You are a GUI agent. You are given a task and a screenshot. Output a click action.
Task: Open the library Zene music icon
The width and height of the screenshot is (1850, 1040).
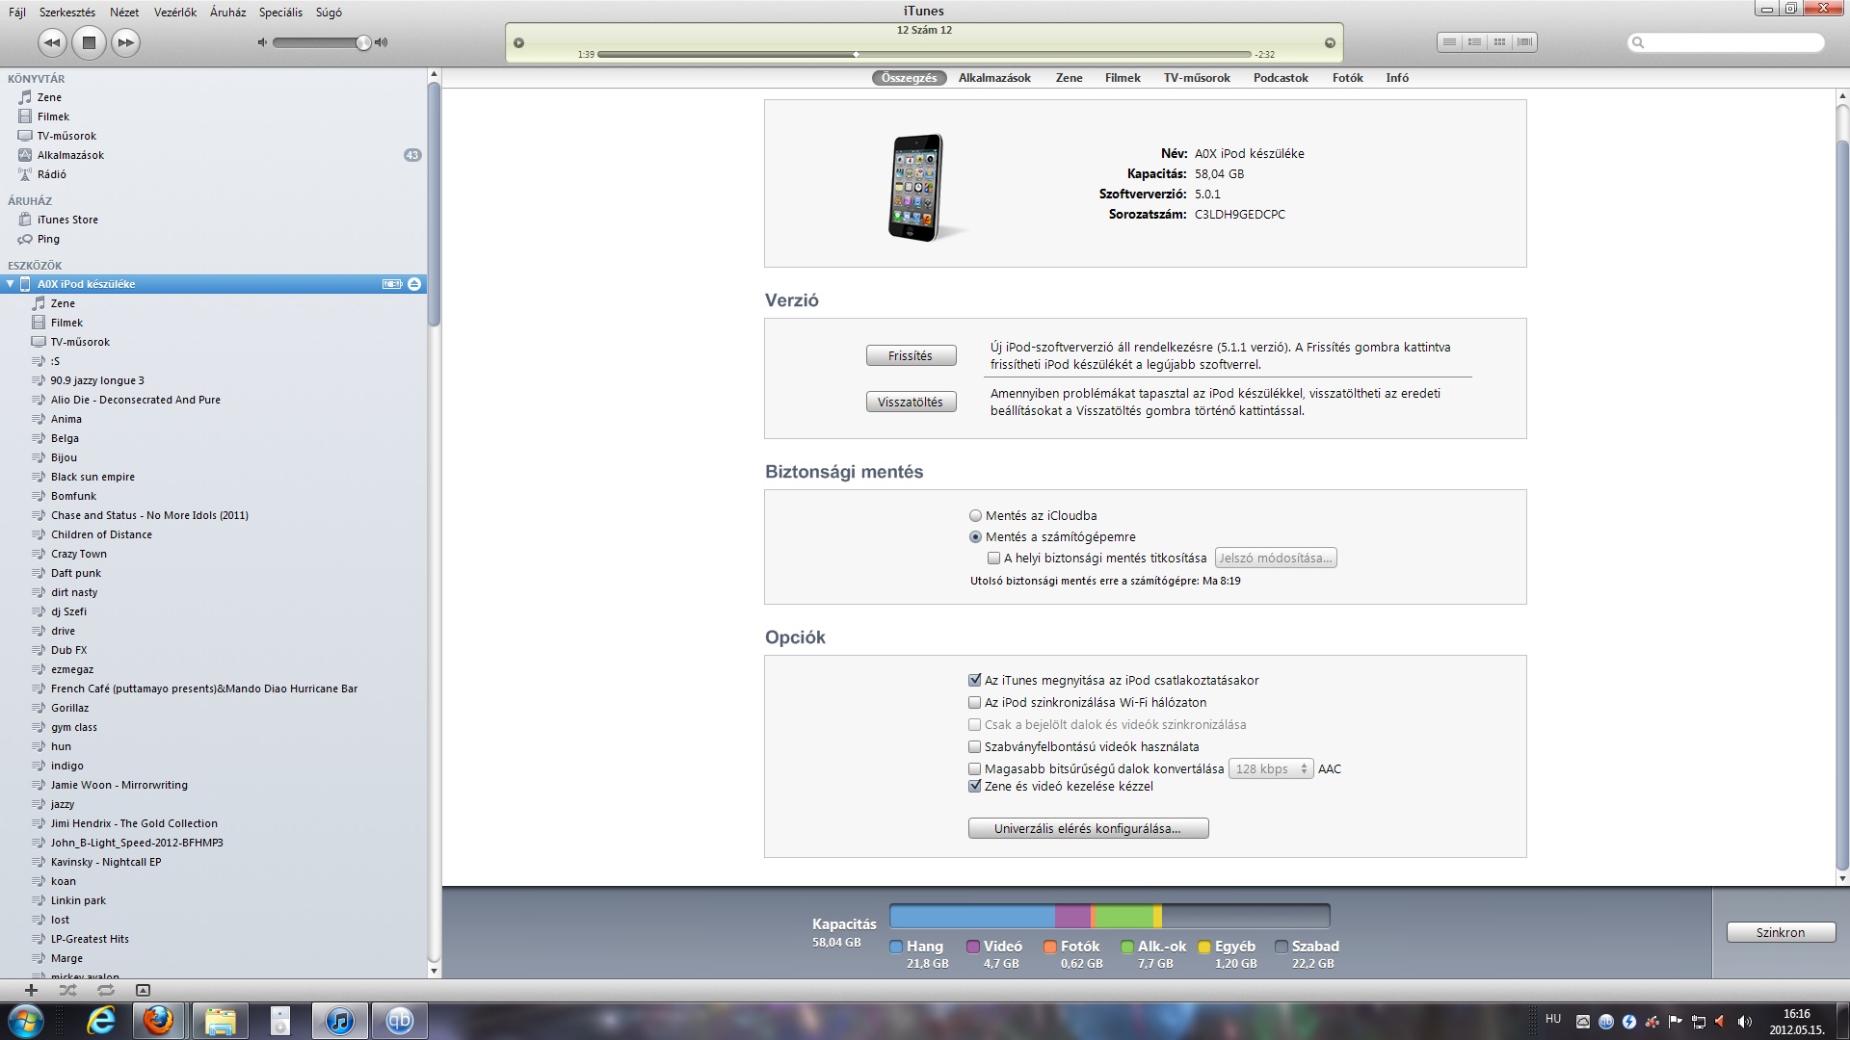(x=26, y=97)
